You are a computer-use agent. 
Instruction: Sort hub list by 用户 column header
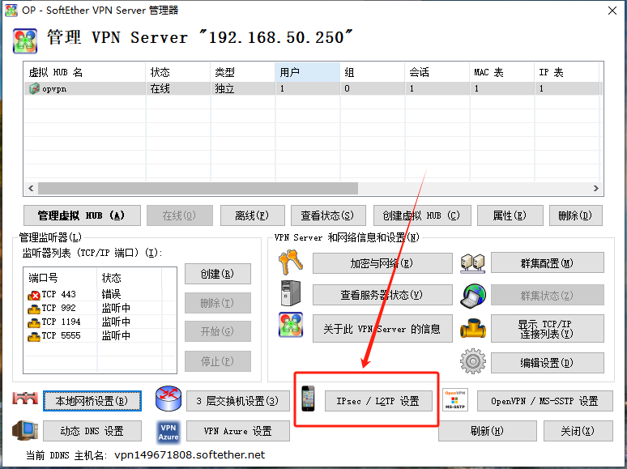[307, 73]
